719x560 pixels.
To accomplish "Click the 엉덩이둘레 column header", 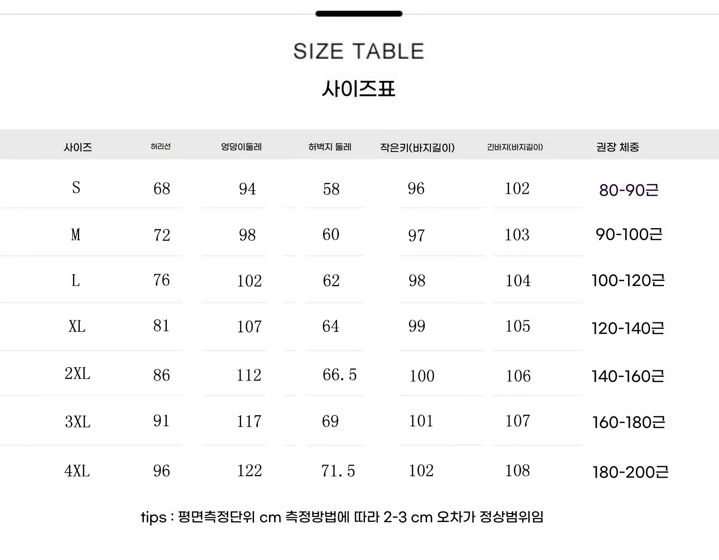I will [241, 147].
